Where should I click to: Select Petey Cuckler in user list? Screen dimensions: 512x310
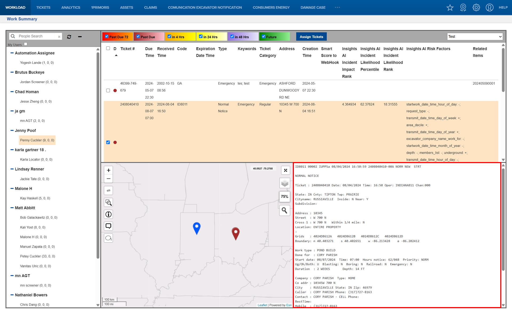tap(37, 256)
